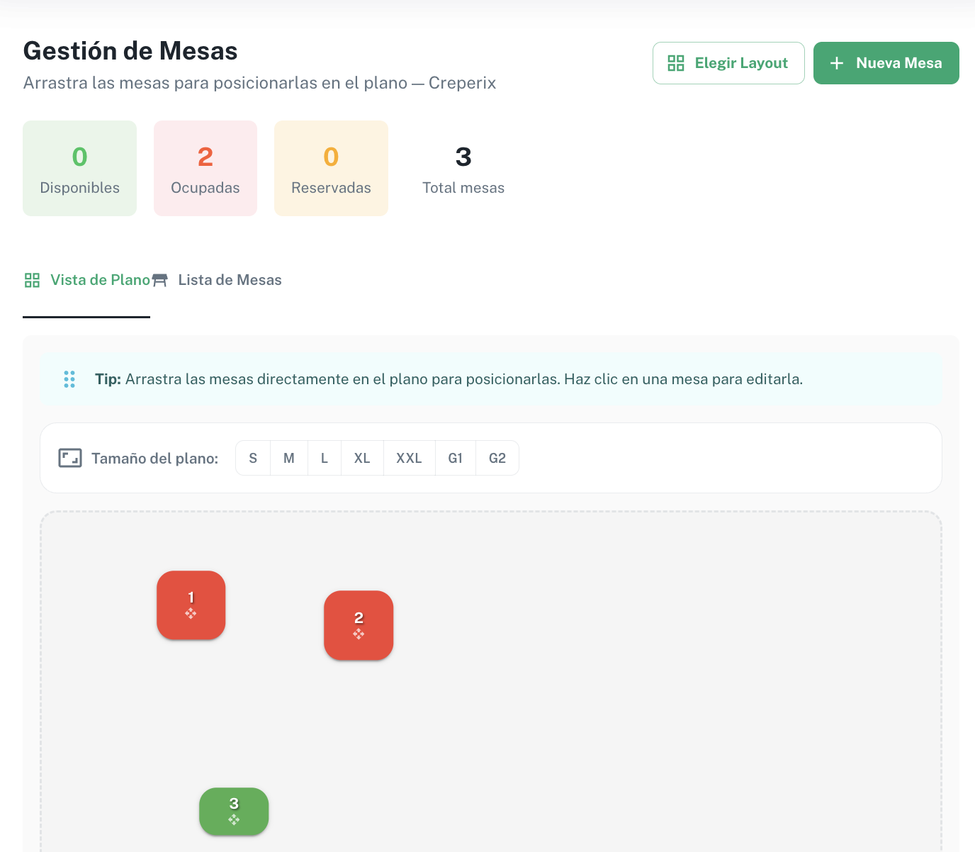Open the Elegir Layout dialog
Screen dimensions: 975x852
pyautogui.click(x=728, y=62)
